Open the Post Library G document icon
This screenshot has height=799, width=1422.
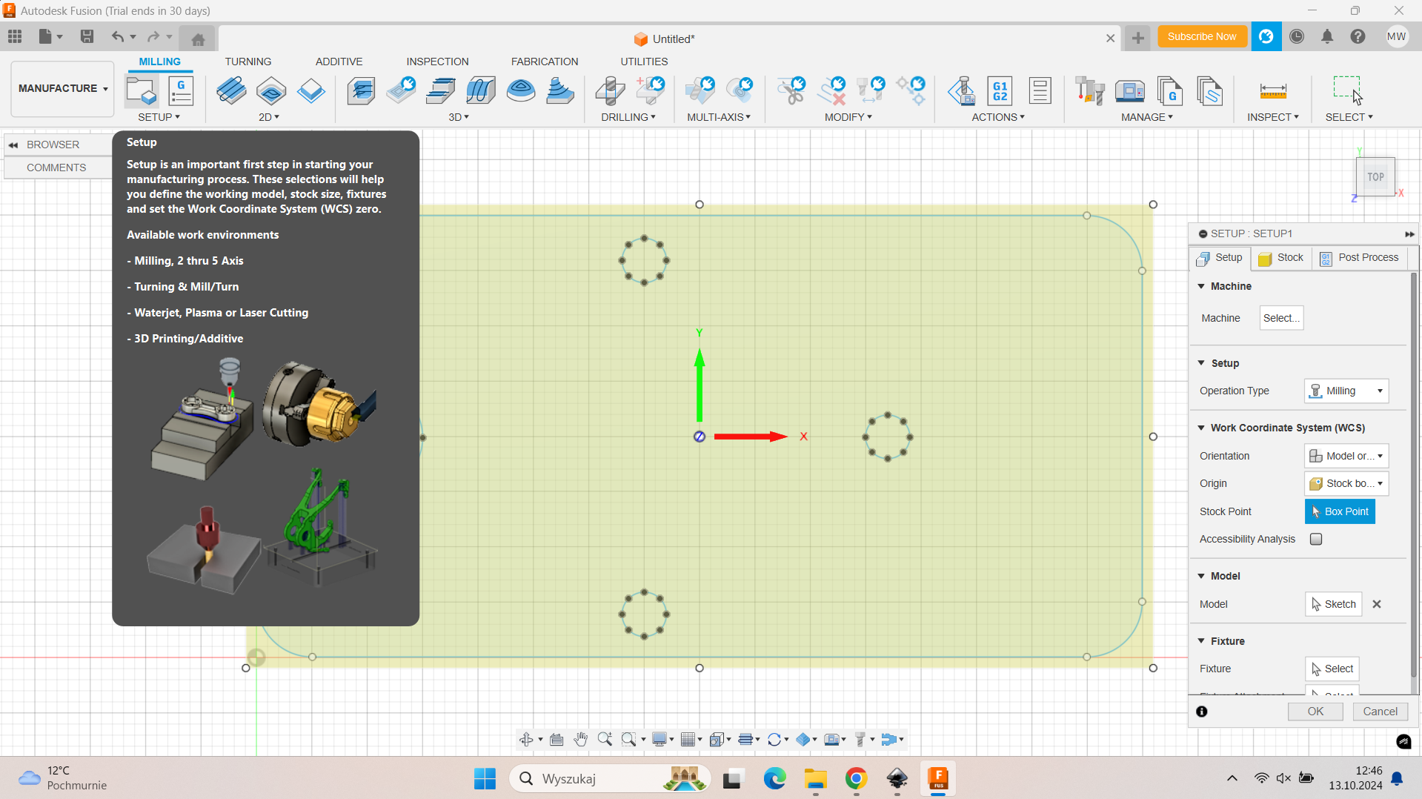point(1170,91)
